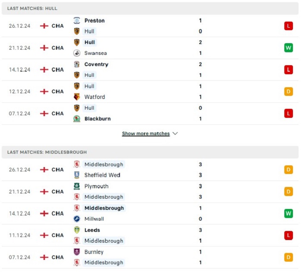Click the Watford club crest icon

click(x=77, y=97)
